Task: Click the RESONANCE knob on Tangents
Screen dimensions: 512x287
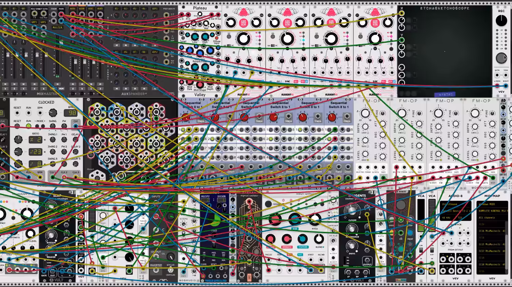Action: tap(352, 228)
